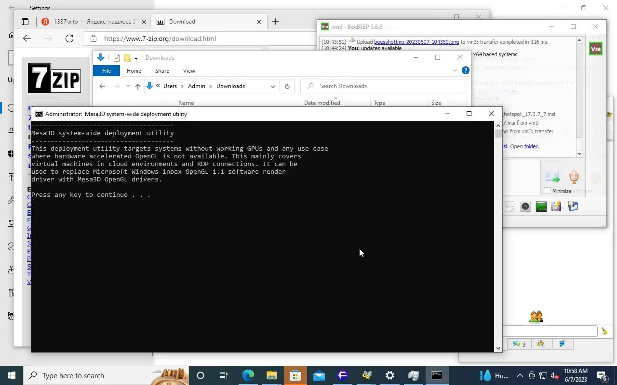Viewport: 617px width, 385px height.
Task: Click the console window scrollbar down arrow
Action: [498, 347]
